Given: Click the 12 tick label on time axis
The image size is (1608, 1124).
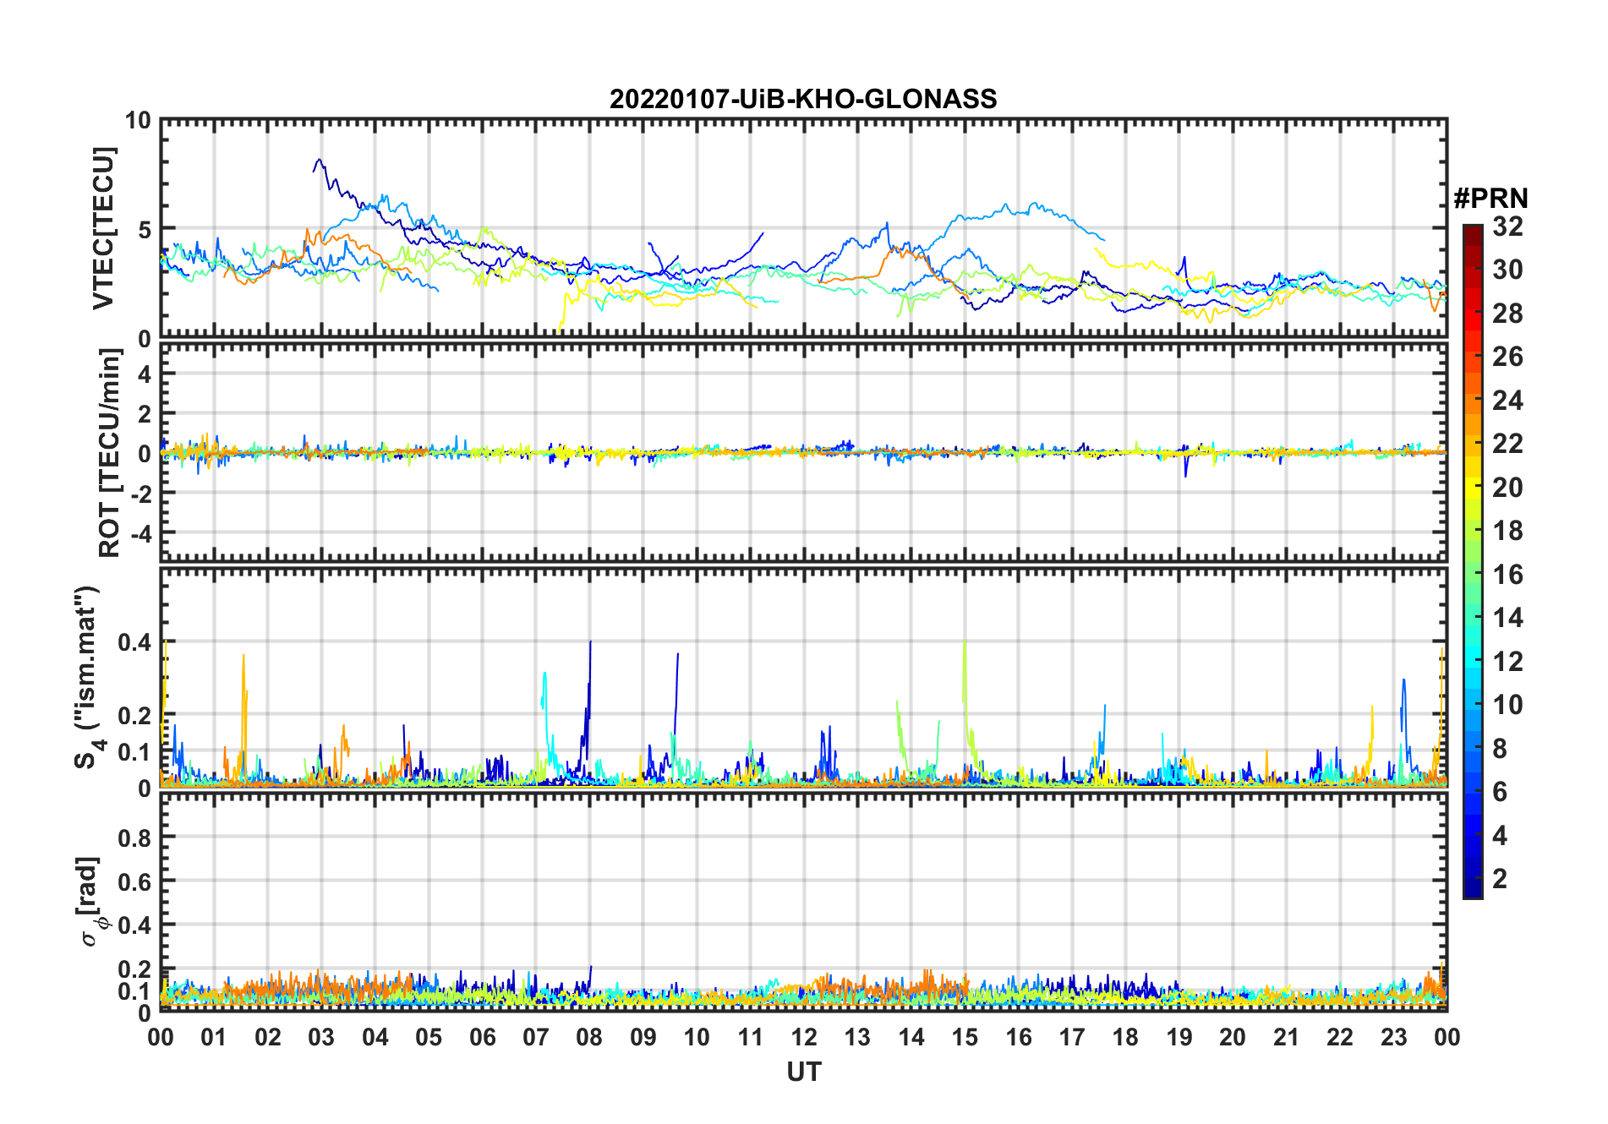Looking at the screenshot, I should [804, 1037].
